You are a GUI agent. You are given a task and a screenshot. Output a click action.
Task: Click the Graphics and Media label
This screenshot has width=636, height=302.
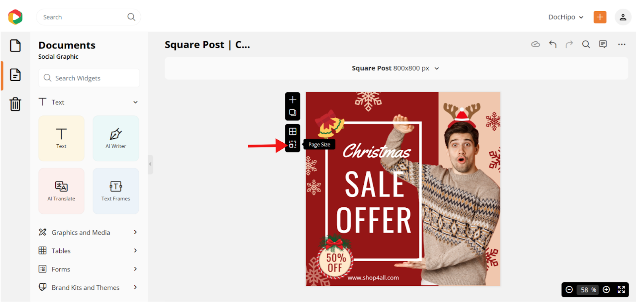[81, 233]
